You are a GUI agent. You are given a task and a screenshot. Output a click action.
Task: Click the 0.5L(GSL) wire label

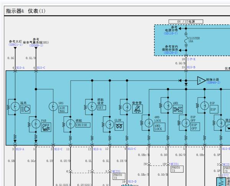click(x=63, y=185)
